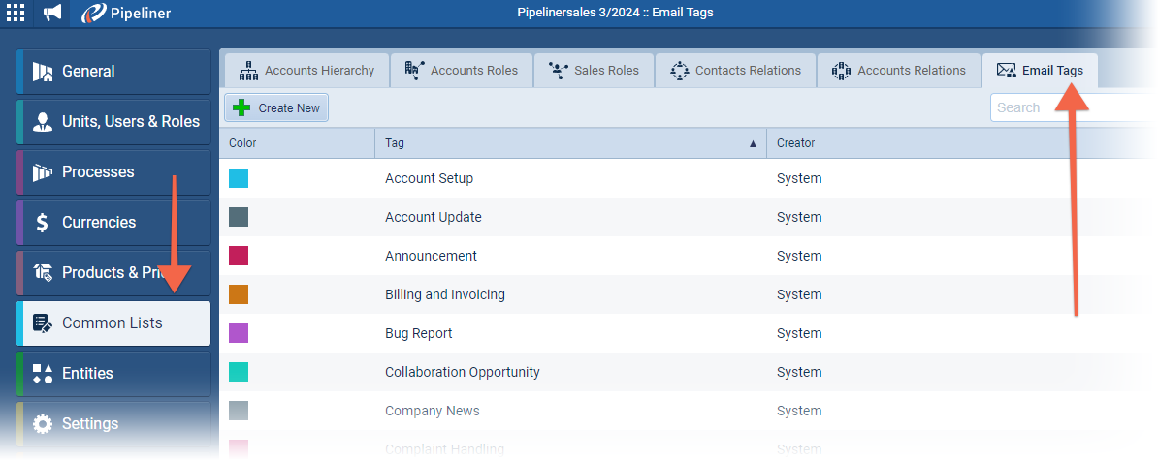Click the megaphone announcements icon
Viewport: 1158px width, 460px height.
[x=52, y=13]
